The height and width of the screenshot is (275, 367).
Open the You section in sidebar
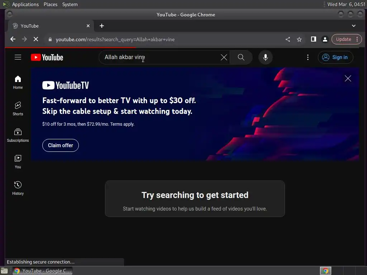[x=18, y=162]
